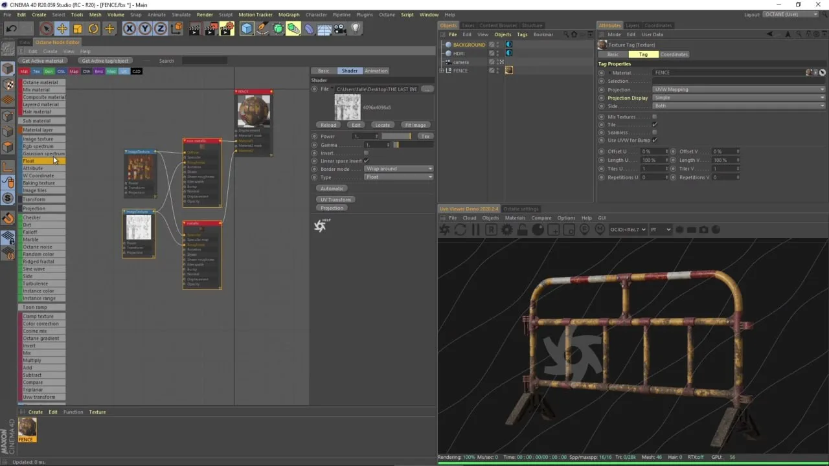This screenshot has width=829, height=466.
Task: Open the Side Both dropdown
Action: tap(739, 106)
